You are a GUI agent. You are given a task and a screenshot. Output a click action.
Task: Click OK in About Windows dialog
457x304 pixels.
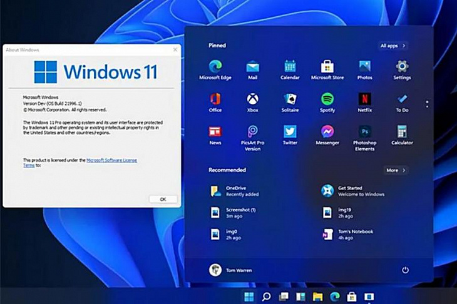click(x=163, y=199)
